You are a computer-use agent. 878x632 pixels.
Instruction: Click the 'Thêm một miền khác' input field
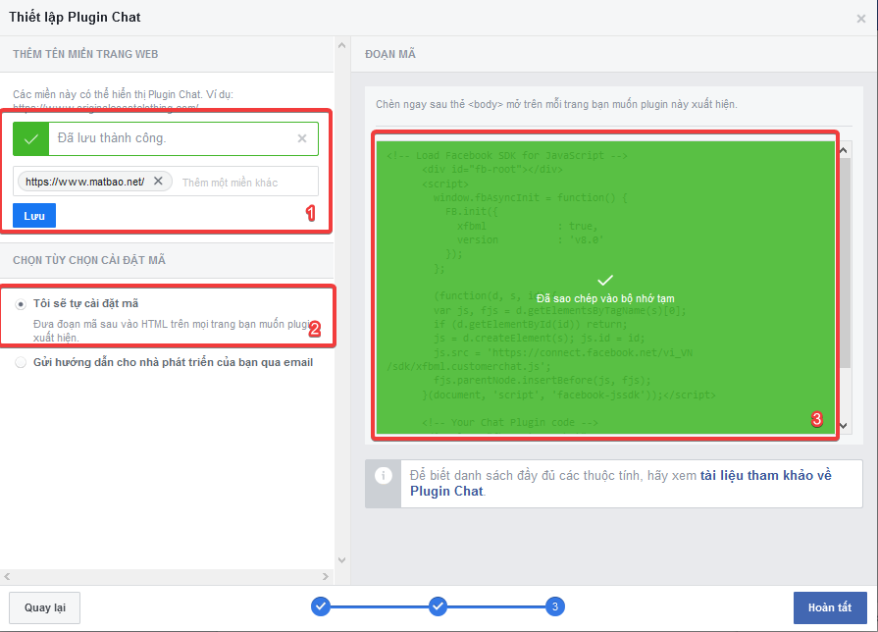[x=245, y=183]
